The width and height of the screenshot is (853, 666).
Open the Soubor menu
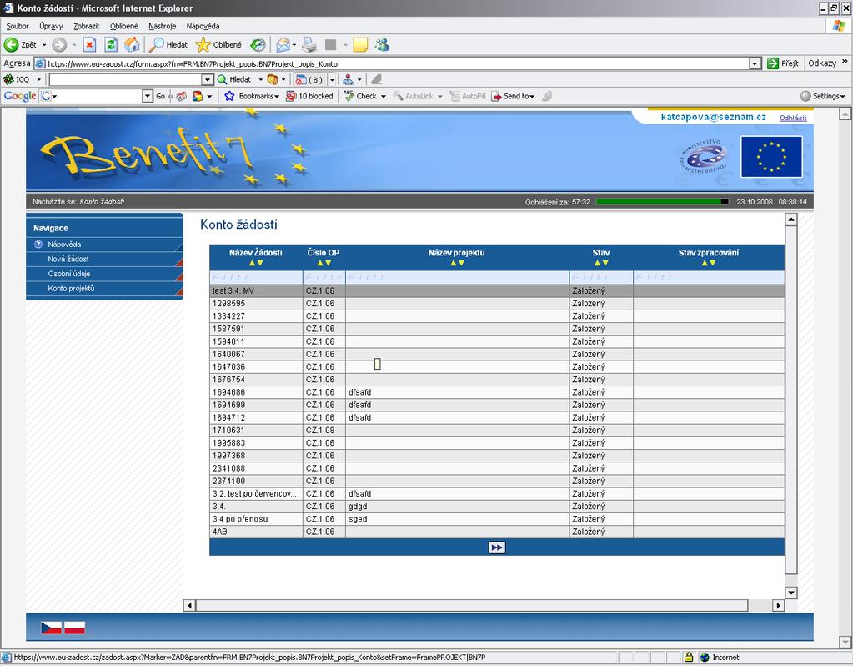pos(18,26)
